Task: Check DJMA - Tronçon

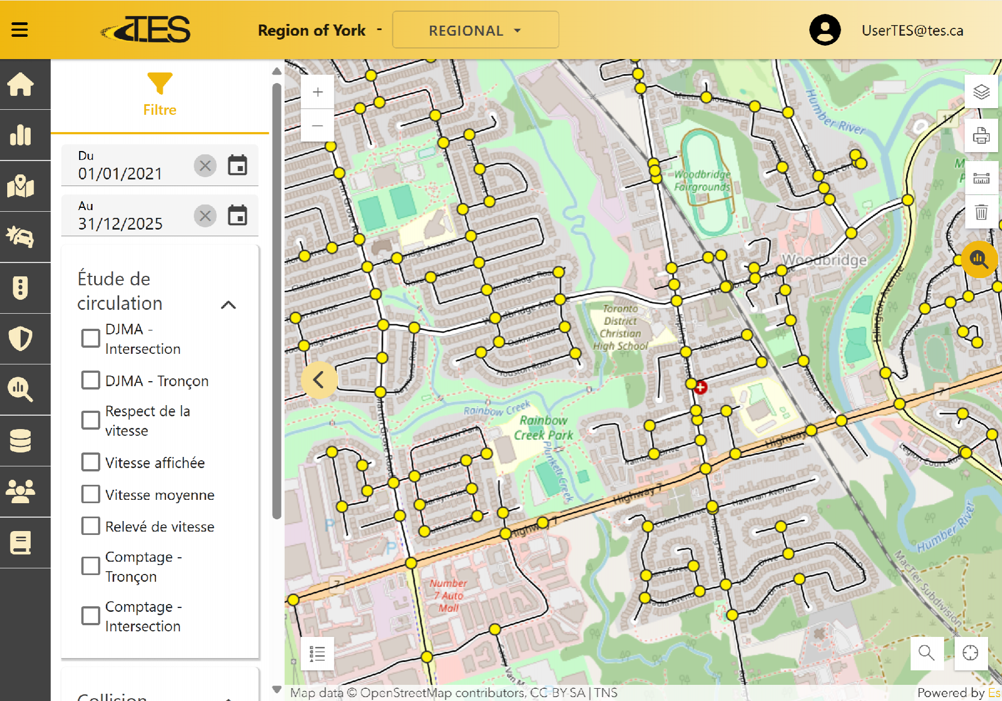Action: coord(91,380)
